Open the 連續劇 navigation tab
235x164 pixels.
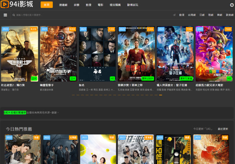(63, 5)
